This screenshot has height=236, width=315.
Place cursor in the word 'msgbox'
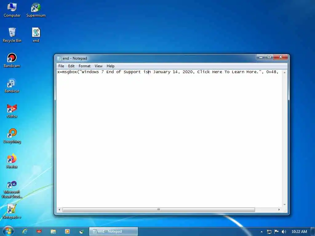pos(70,72)
